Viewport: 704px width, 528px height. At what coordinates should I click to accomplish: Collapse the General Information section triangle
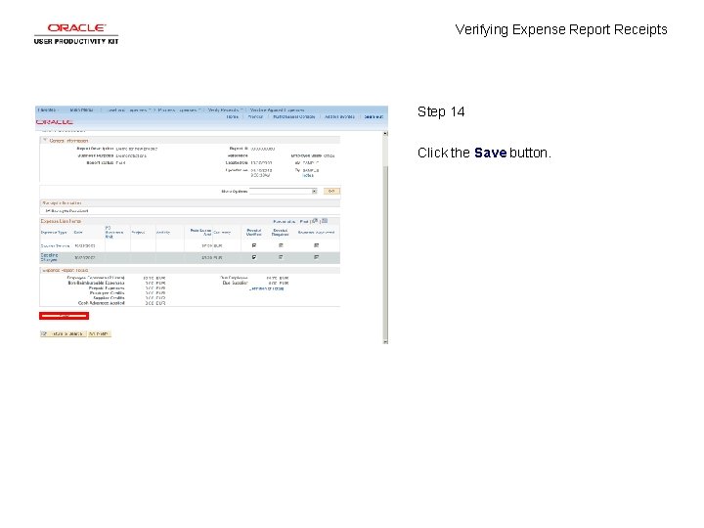[45, 141]
